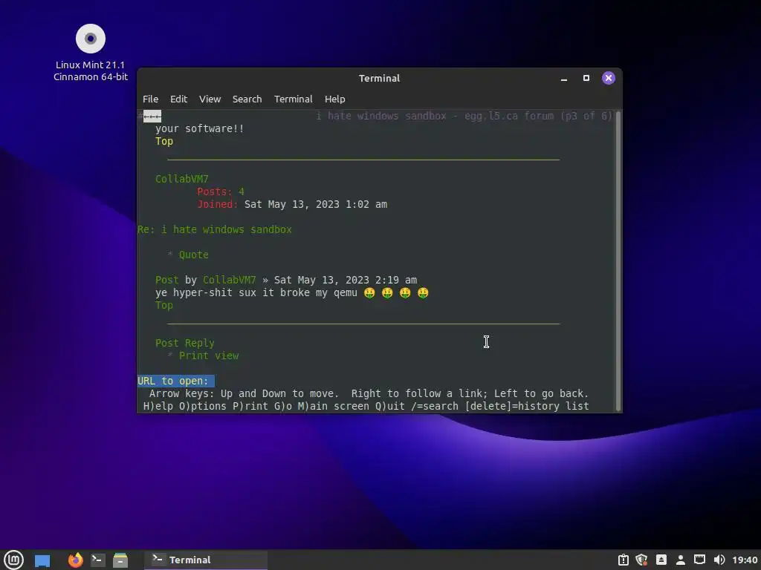Maximize the Terminal window
Viewport: 761px width, 570px height.
pyautogui.click(x=586, y=78)
